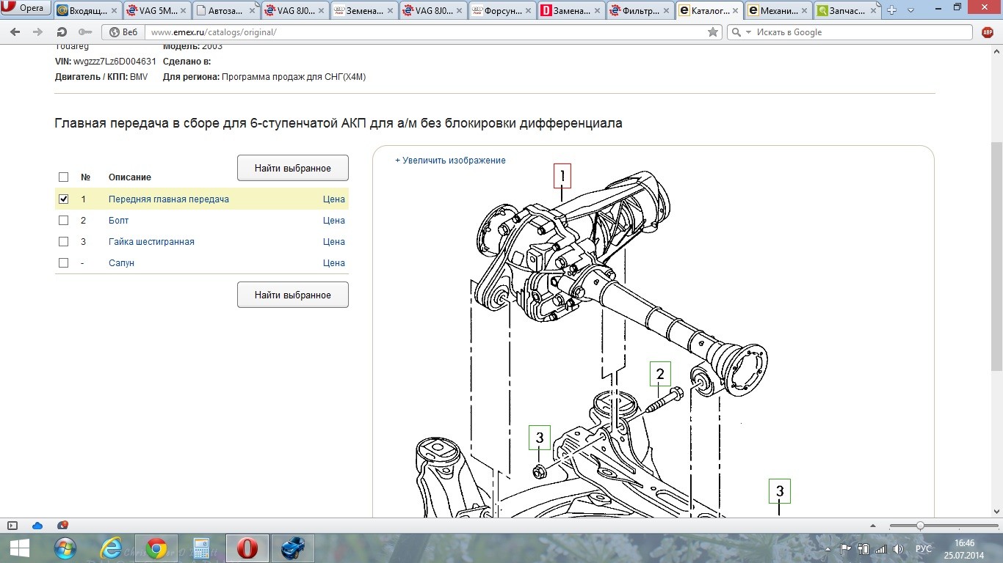Viewport: 1003px width, 563px height.
Task: Open the Opera menu button
Action: pos(26,9)
